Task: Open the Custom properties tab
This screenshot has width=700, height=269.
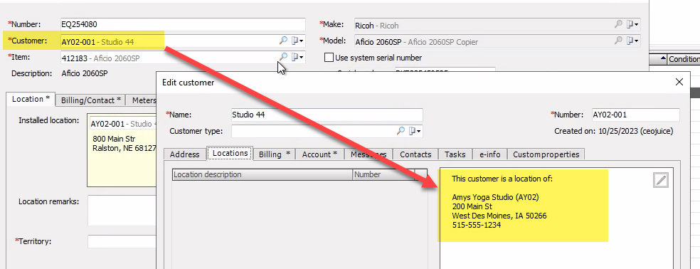Action: point(546,154)
